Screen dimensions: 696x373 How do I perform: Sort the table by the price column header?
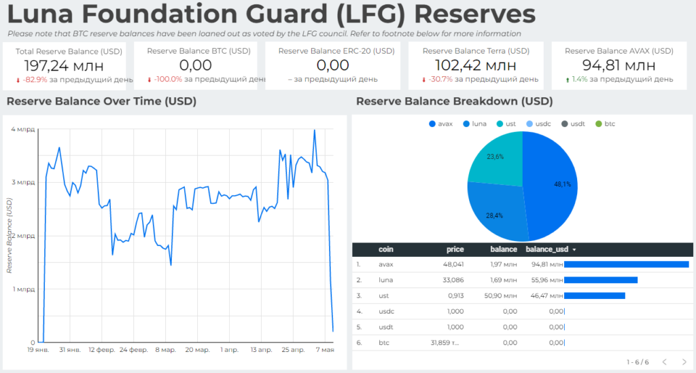coord(455,249)
